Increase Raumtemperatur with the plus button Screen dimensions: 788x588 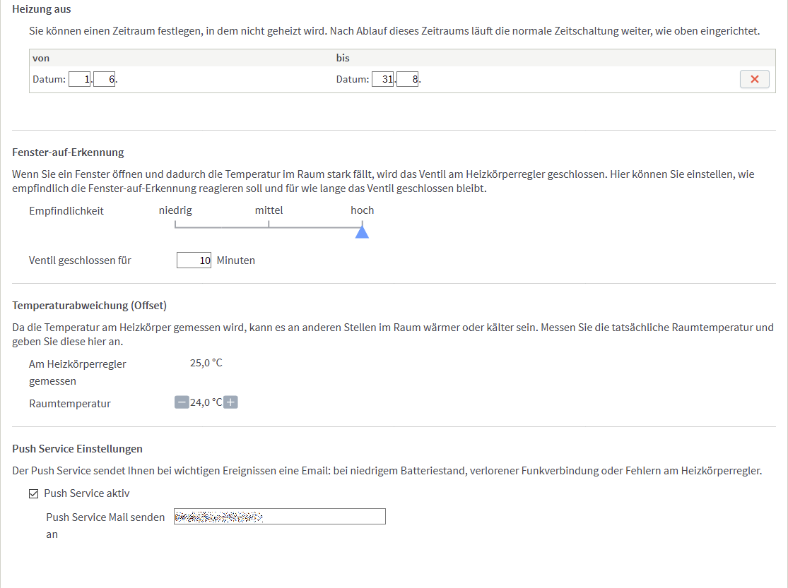click(230, 402)
